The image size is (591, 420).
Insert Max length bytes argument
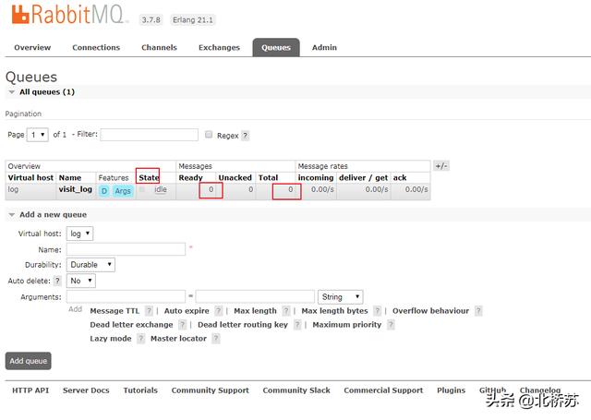tap(334, 311)
